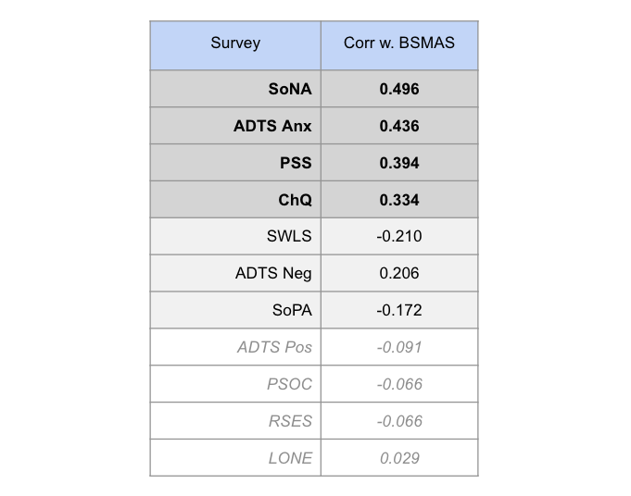Select the SoNA survey cell
The height and width of the screenshot is (496, 631).
235,89
